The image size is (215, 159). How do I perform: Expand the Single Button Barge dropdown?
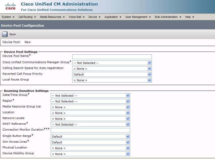[128, 136]
